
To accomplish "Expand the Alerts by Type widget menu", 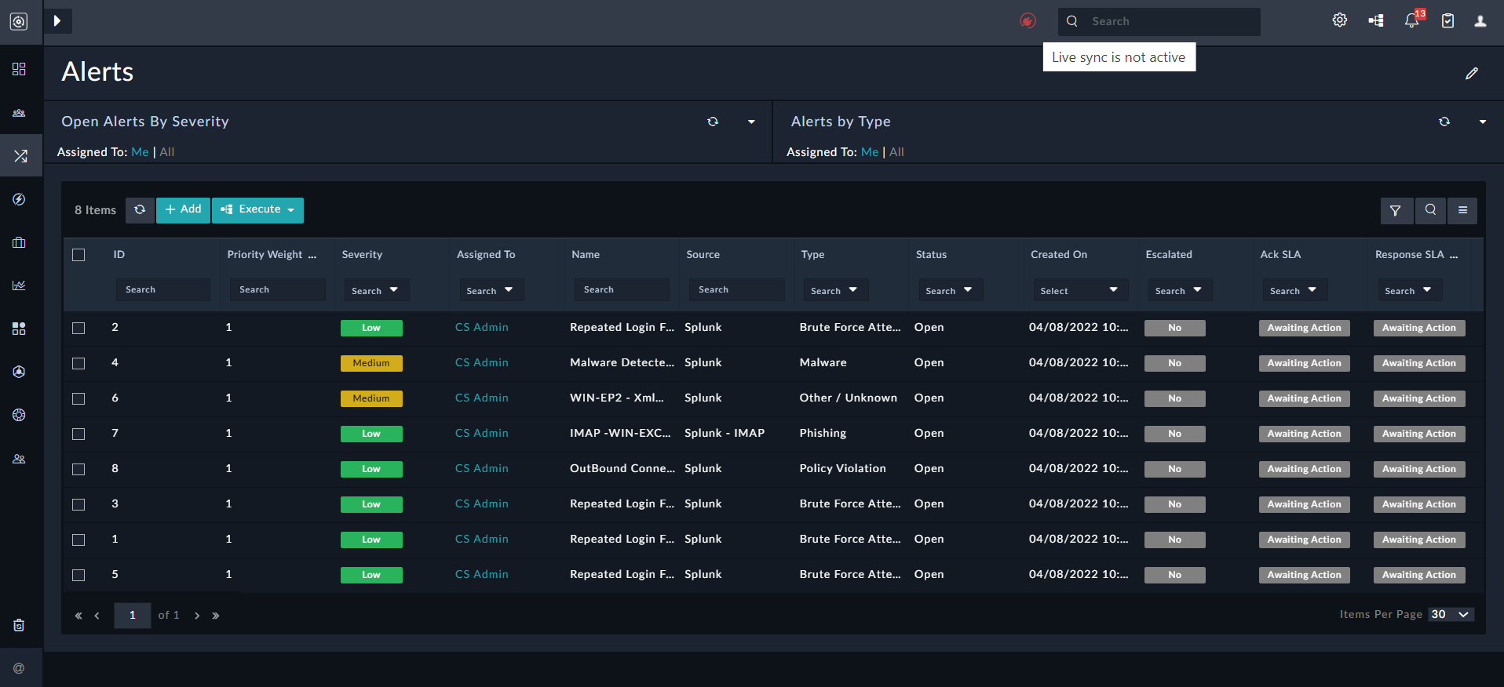I will pos(1482,122).
